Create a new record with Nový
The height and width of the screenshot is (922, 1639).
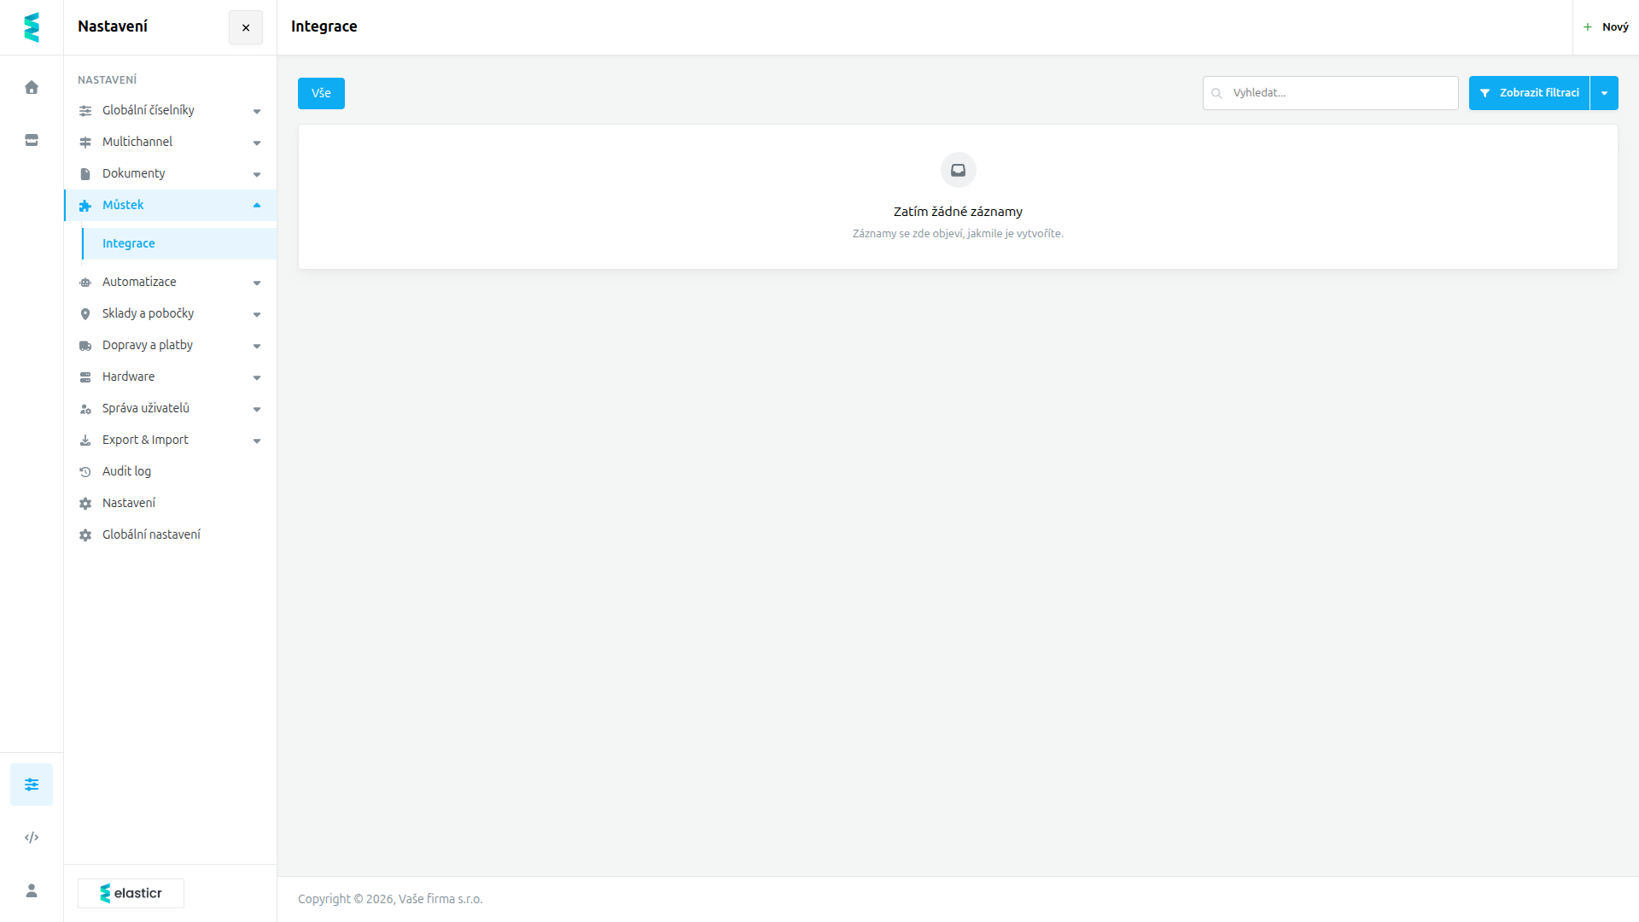[x=1606, y=27]
